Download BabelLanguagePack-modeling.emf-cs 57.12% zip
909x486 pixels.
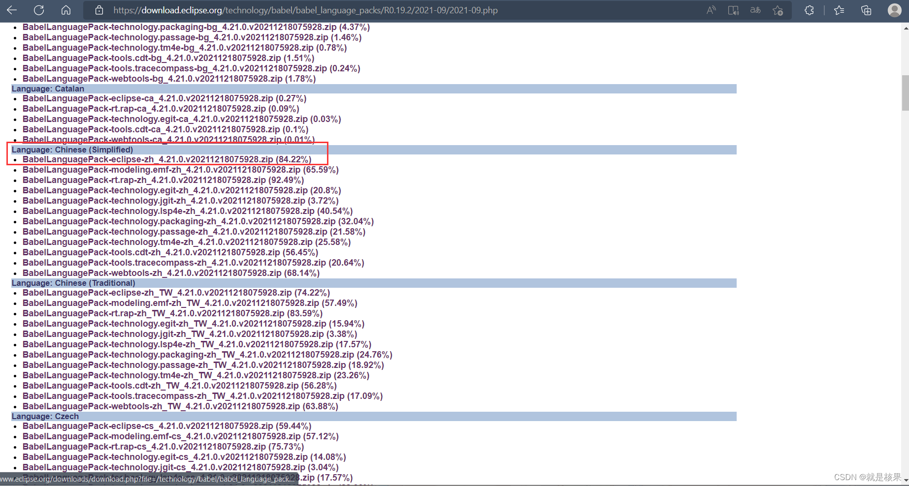[181, 436]
